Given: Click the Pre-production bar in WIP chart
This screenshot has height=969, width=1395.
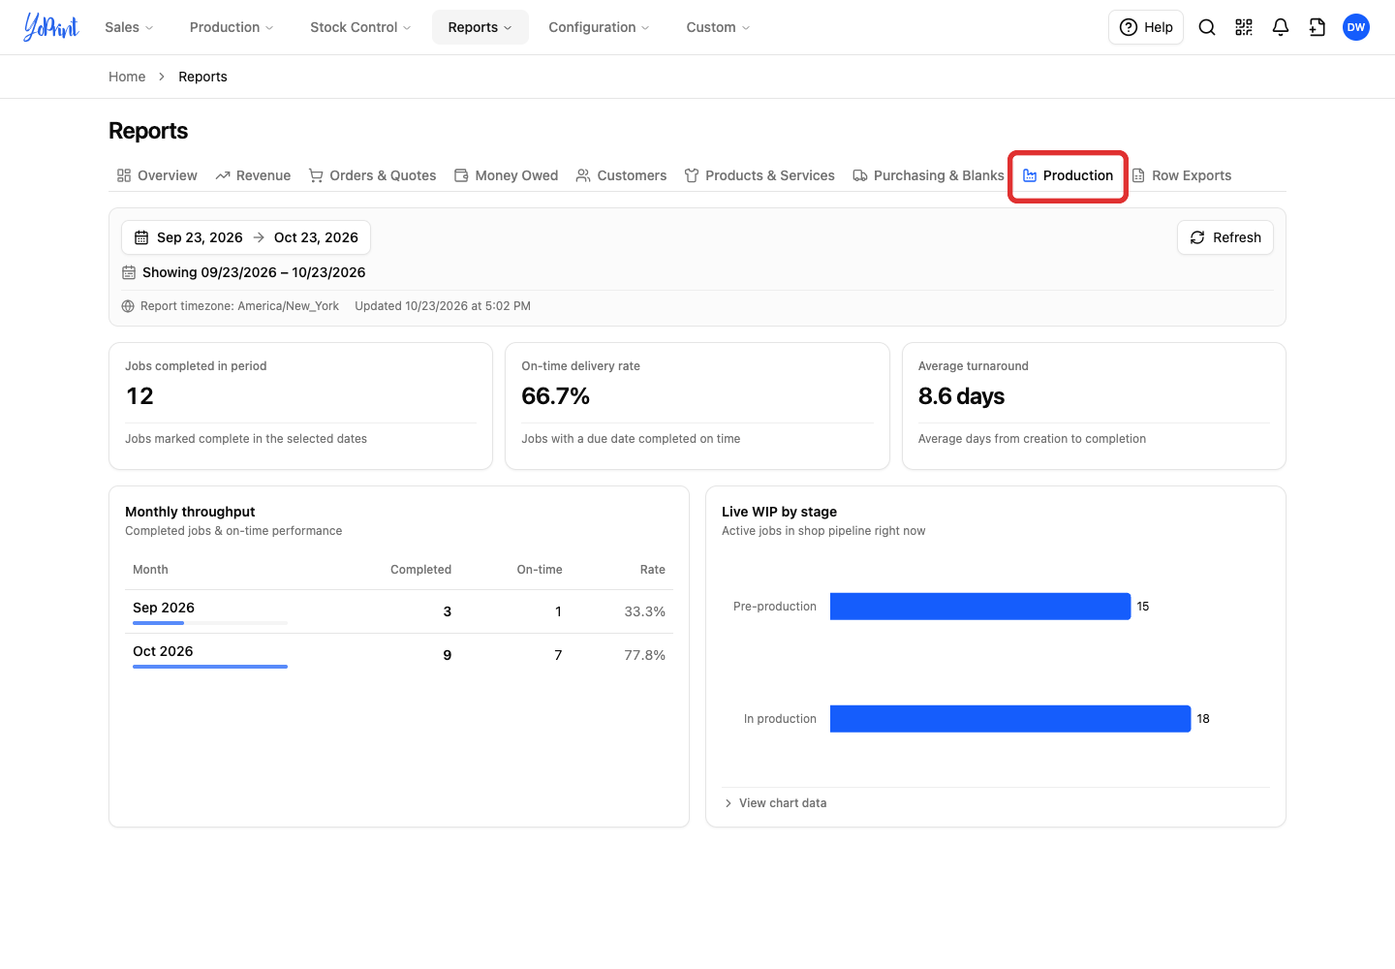Looking at the screenshot, I should [x=980, y=607].
